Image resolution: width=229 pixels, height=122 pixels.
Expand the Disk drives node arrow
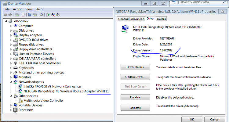tap(11, 30)
